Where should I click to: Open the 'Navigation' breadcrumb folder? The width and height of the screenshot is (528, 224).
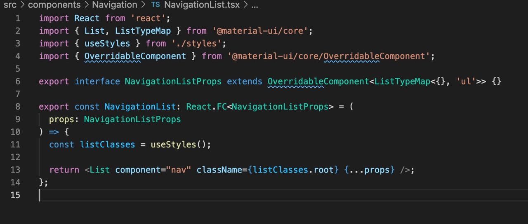[114, 5]
